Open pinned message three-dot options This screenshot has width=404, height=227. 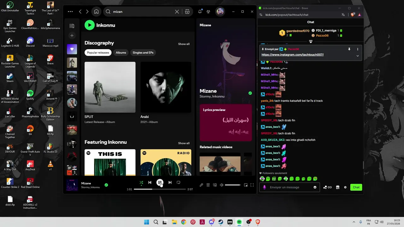358,49
